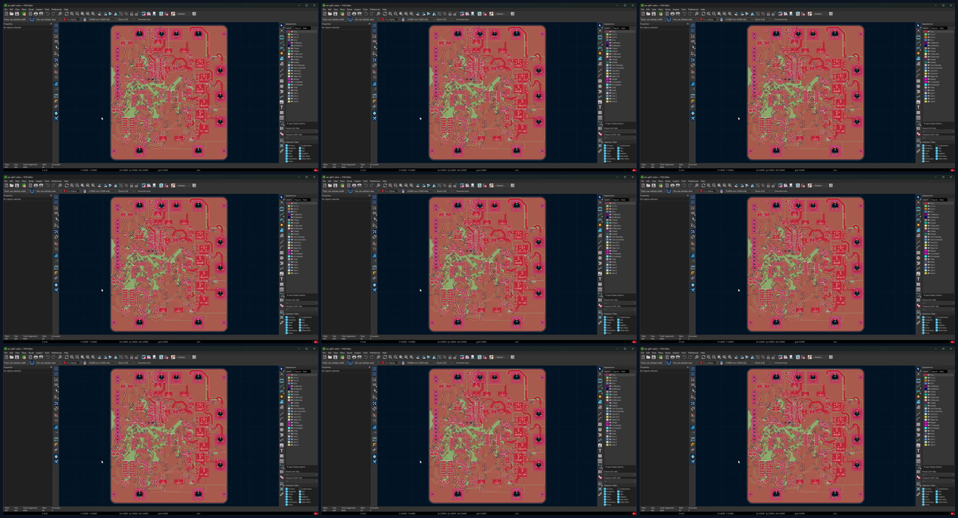
Task: Switch to Nets tab in bottom-right window's Appearance panel
Action: 942,371
